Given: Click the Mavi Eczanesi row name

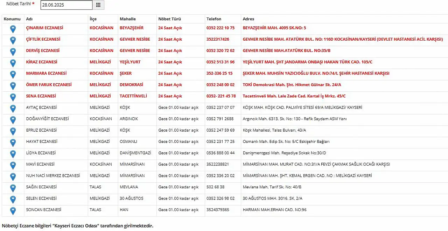Looking at the screenshot, I should (x=40, y=164).
